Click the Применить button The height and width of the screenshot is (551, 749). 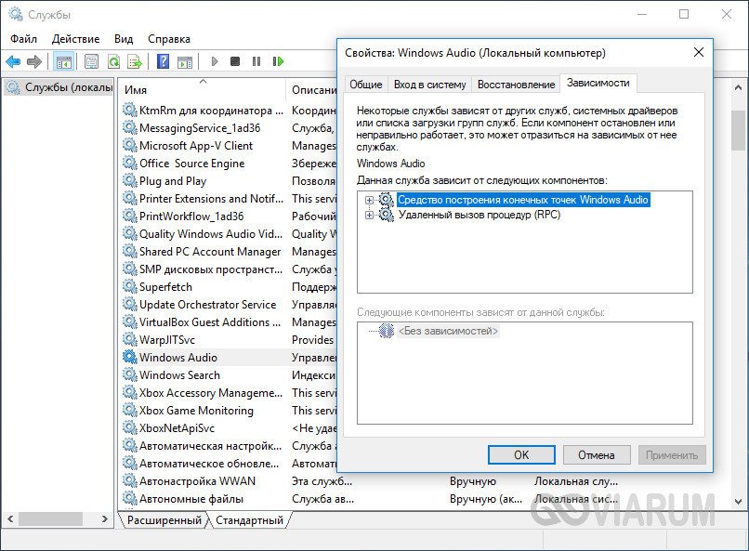pyautogui.click(x=672, y=455)
